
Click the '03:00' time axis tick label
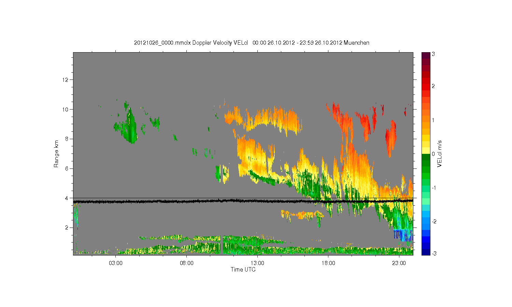pos(116,263)
